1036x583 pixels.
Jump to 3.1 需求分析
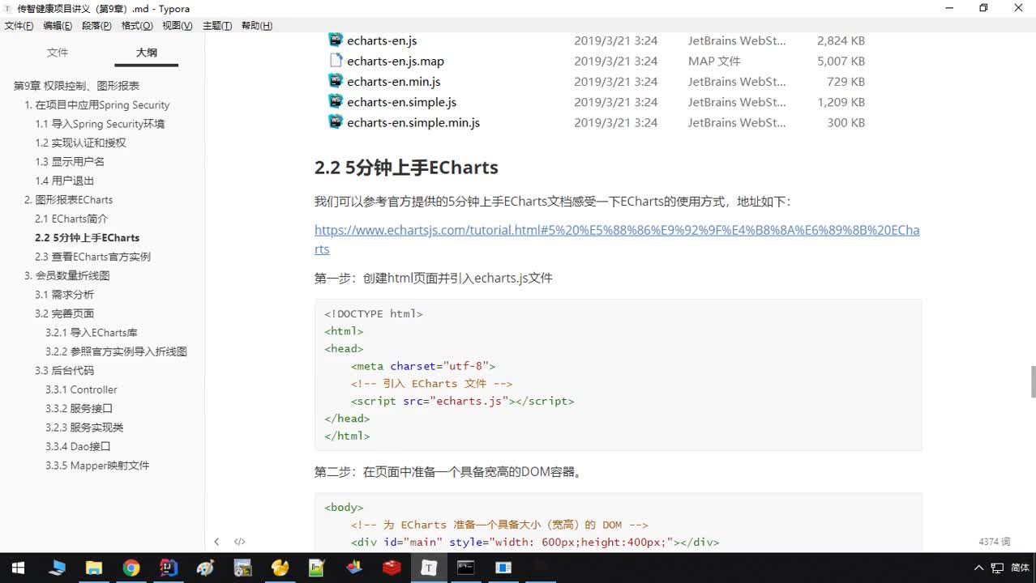[64, 295]
